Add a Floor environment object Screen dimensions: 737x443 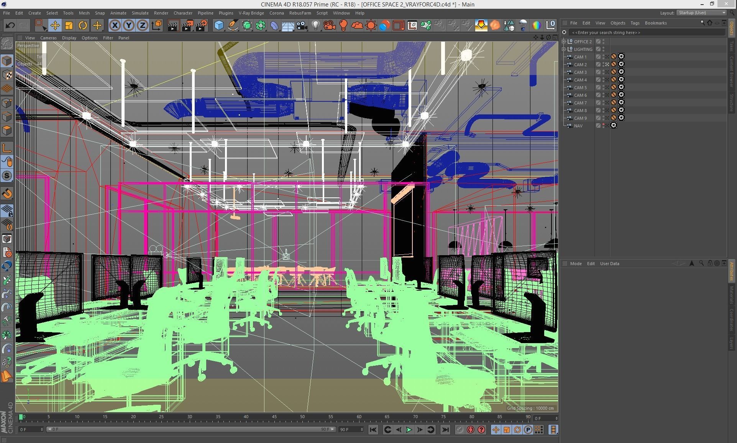288,26
